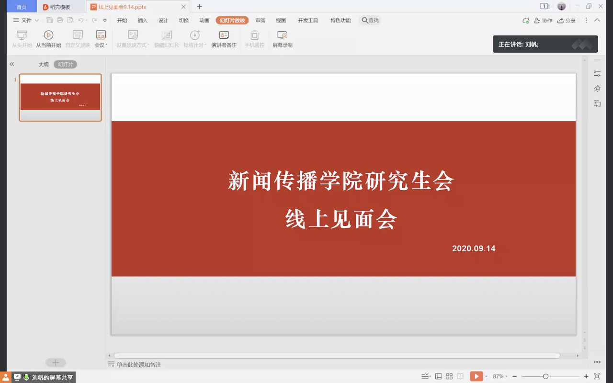Select slide 1 thumbnail in panel
The image size is (613, 383).
tap(60, 97)
